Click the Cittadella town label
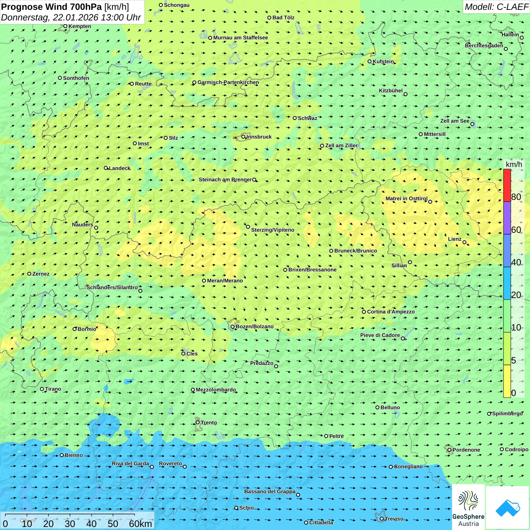Image resolution: width=530 pixels, height=530 pixels. click(321, 522)
